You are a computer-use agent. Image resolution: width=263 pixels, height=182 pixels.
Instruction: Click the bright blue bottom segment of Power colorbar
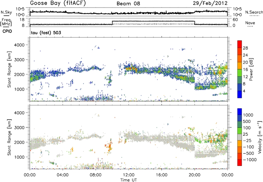coord(240,94)
